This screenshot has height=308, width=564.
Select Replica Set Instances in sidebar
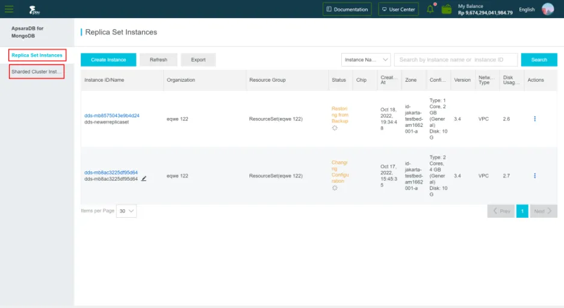coord(37,55)
